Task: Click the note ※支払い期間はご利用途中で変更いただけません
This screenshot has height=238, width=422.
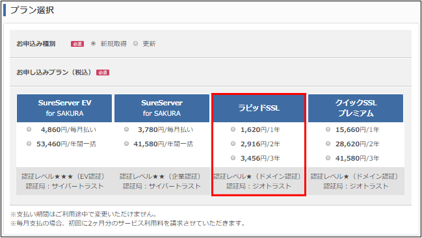Action: [84, 215]
